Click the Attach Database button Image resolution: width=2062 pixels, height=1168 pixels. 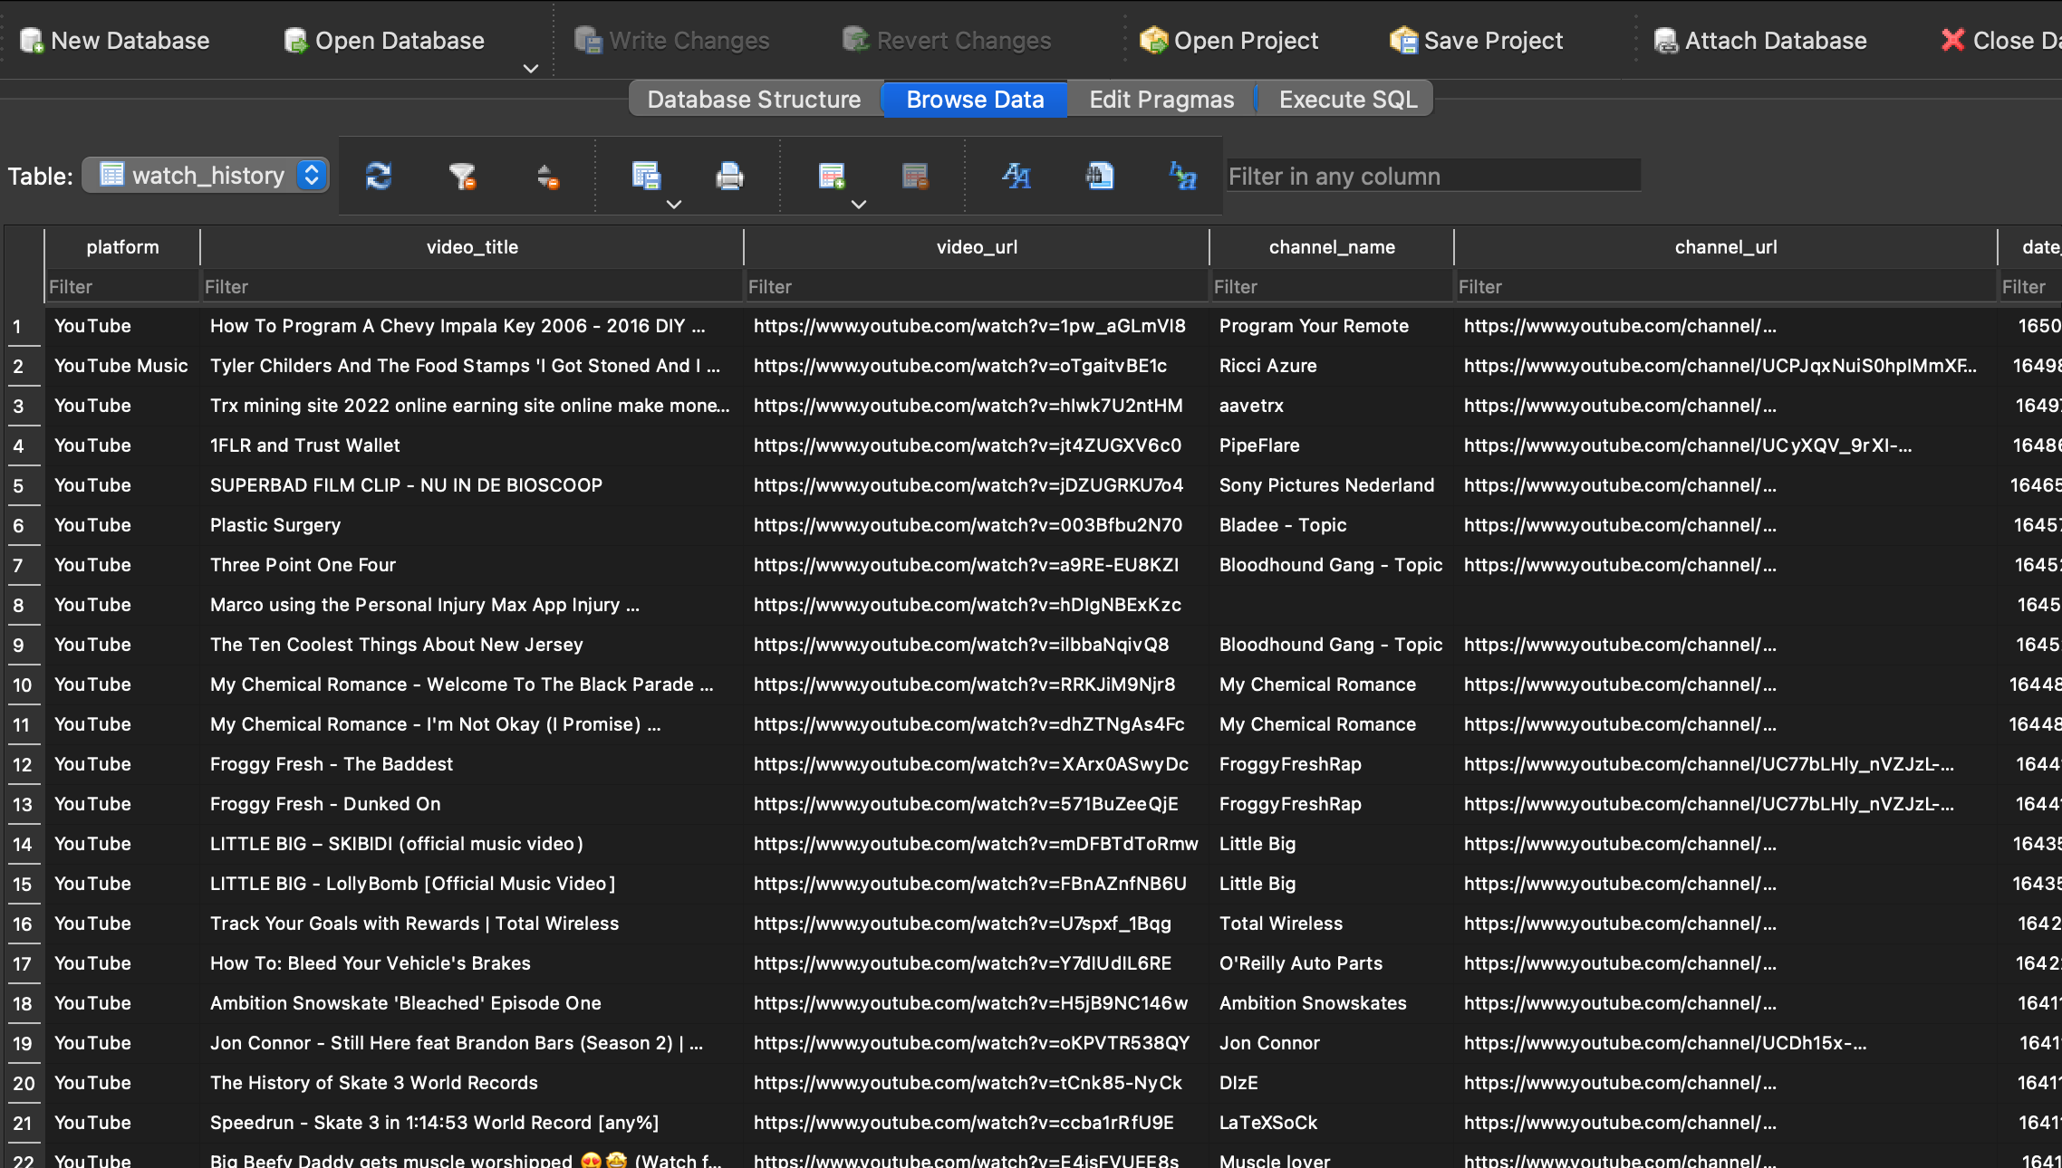tap(1760, 41)
